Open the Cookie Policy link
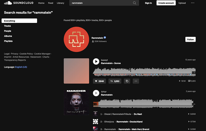Image resolution: width=206 pixels, height=131 pixels. [26, 54]
